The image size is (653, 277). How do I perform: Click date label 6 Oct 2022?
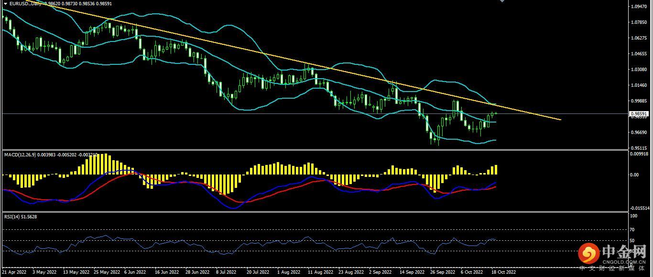coord(472,273)
